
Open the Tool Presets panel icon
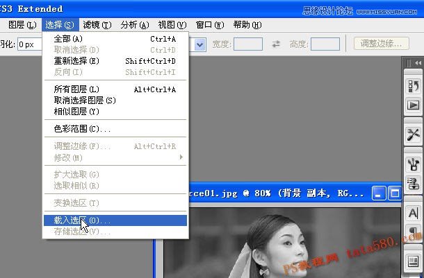click(x=413, y=134)
